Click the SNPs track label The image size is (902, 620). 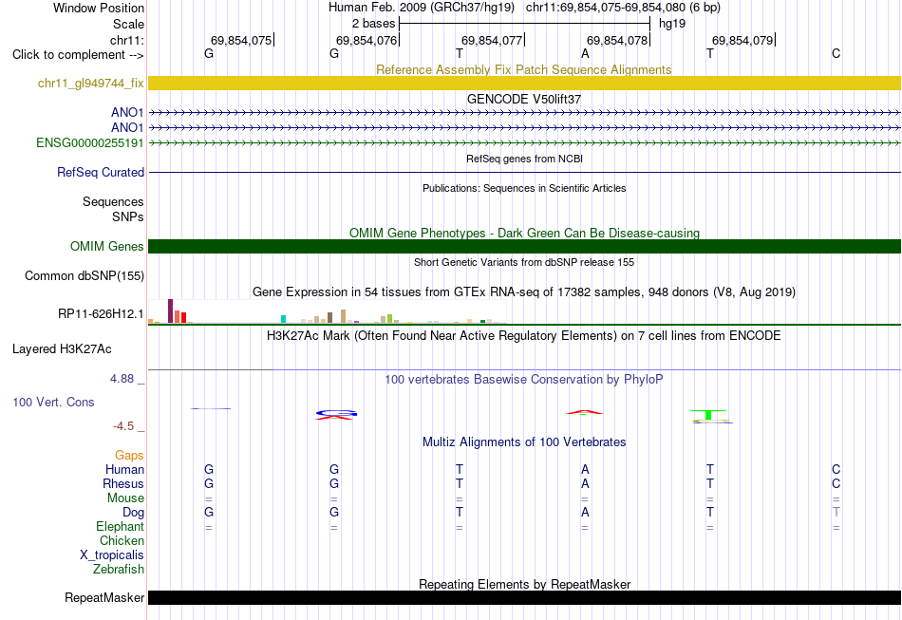tap(128, 216)
